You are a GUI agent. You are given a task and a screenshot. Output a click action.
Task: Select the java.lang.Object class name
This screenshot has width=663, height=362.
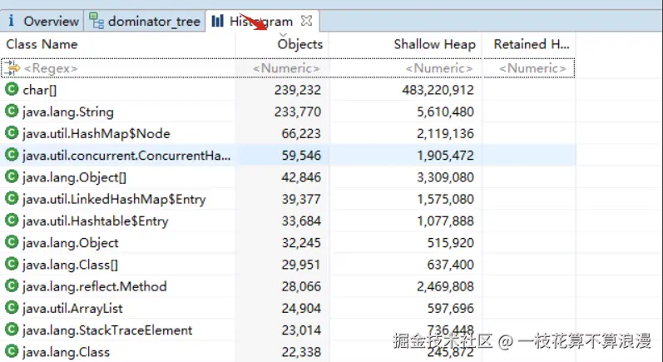point(71,243)
